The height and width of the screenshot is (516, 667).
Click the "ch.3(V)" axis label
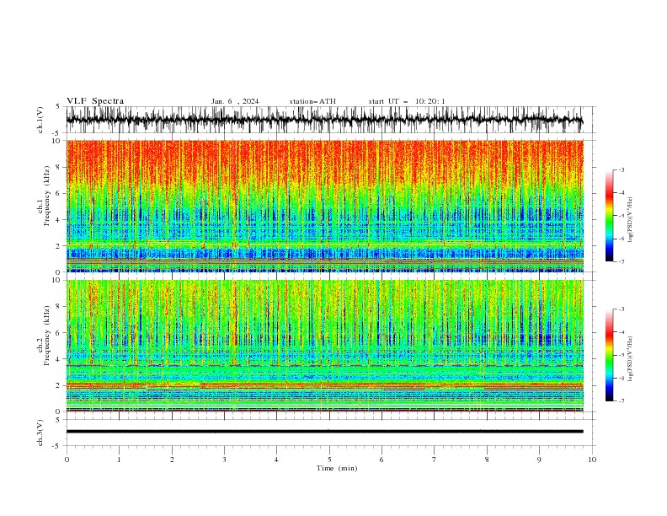[40, 433]
